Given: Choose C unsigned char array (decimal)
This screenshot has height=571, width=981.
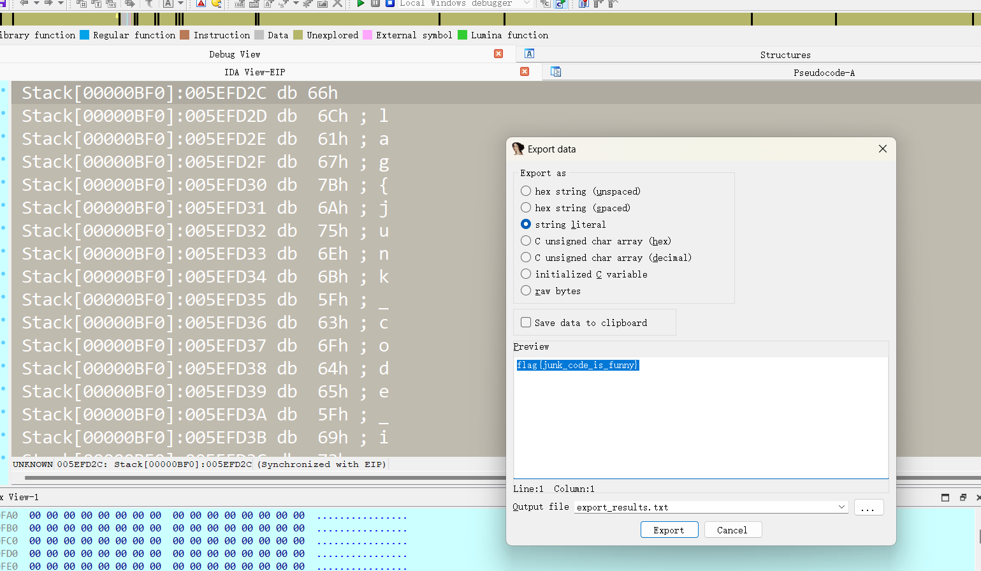Looking at the screenshot, I should click(x=526, y=257).
